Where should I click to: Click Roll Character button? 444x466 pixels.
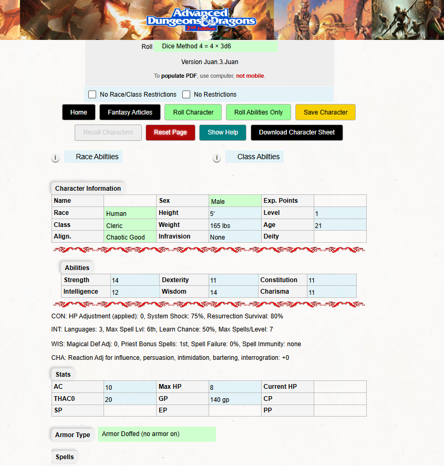[193, 112]
